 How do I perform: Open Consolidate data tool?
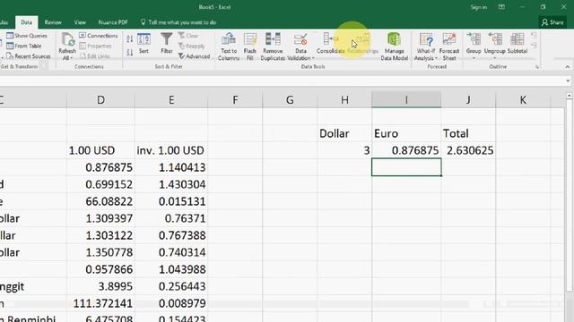point(331,44)
